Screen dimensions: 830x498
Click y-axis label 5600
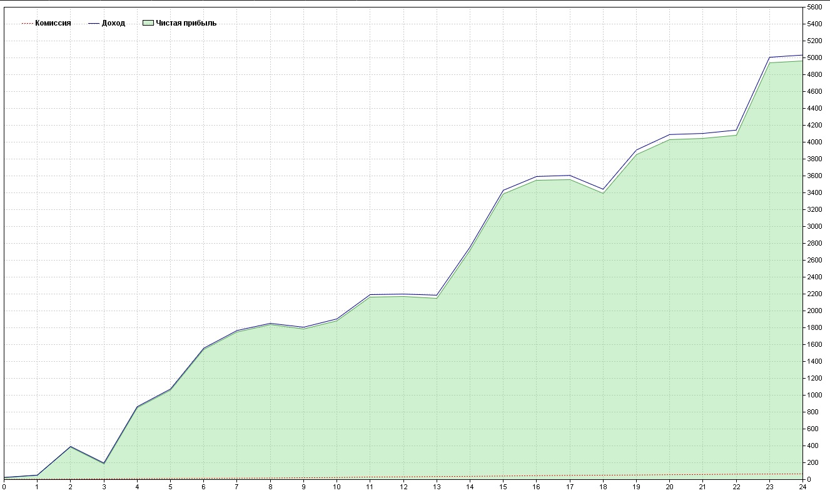tap(814, 7)
